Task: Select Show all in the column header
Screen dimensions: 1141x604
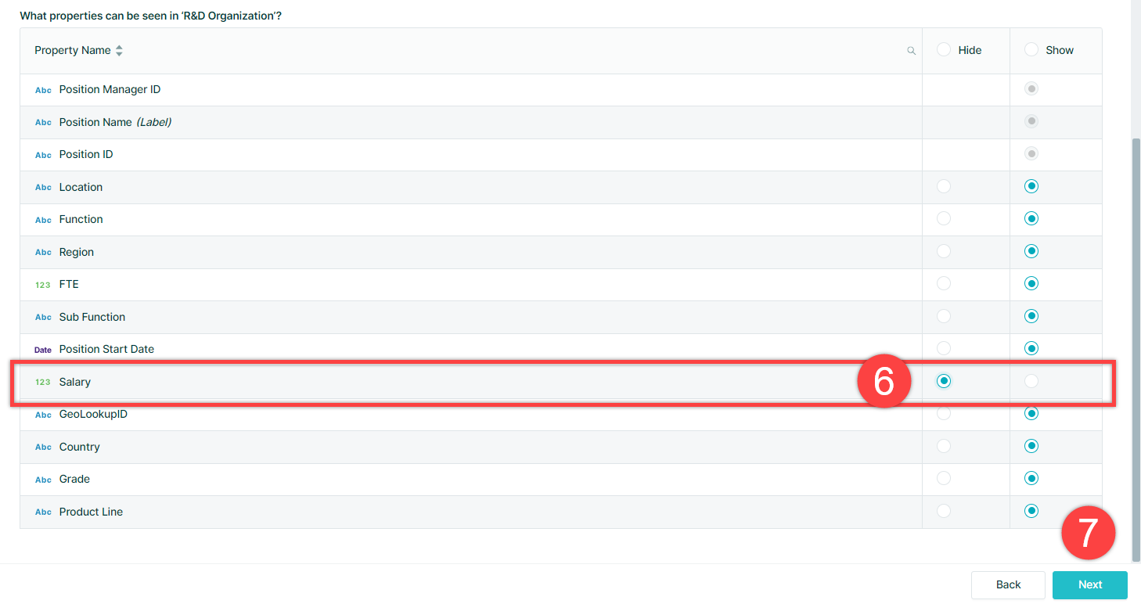Action: click(1031, 49)
